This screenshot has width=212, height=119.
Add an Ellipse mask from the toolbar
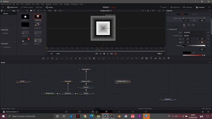click(113, 59)
